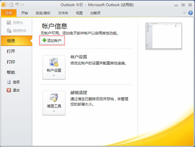Maximize the Outlook window
The image size is (195, 147).
coord(183,5)
